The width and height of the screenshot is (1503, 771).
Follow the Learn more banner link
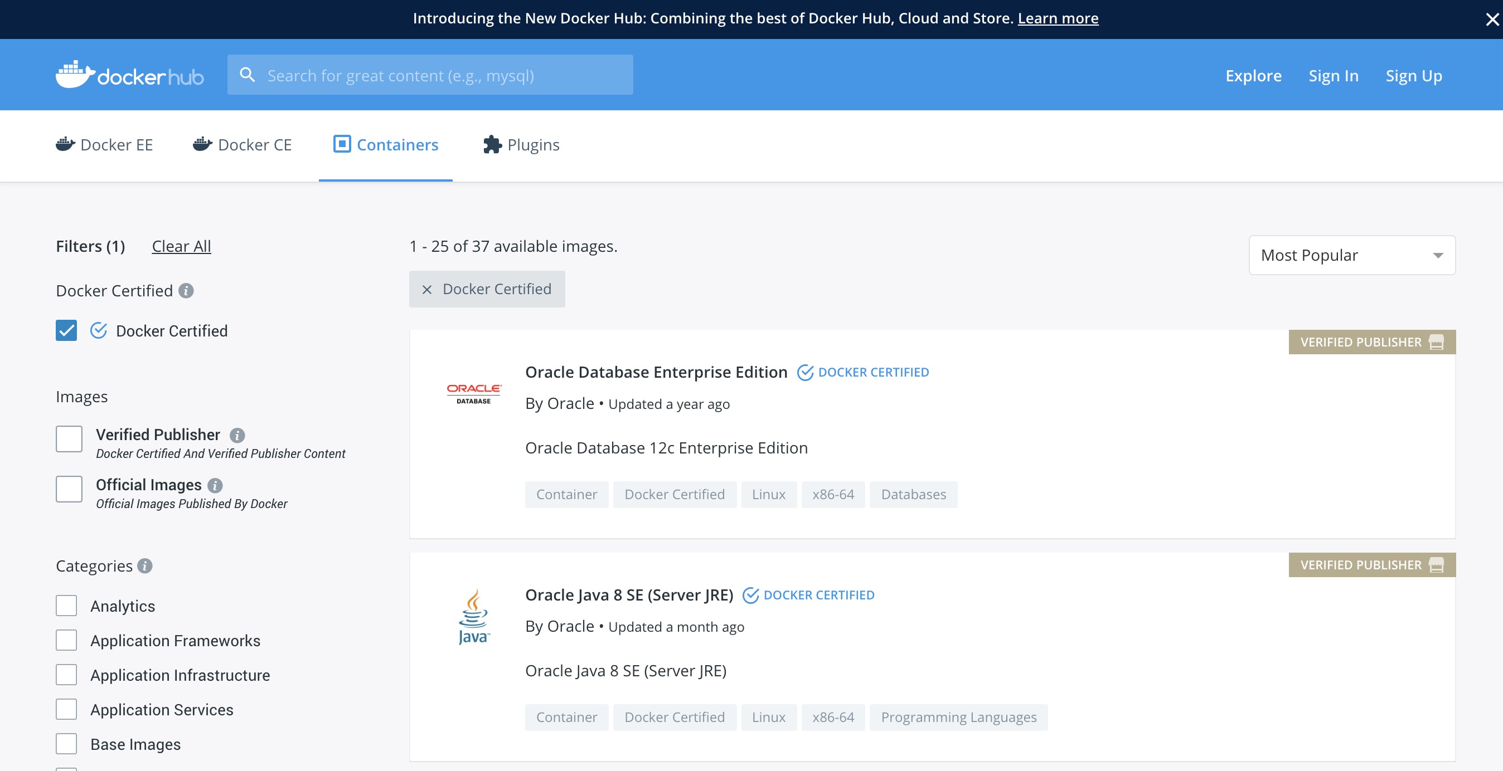click(1058, 18)
